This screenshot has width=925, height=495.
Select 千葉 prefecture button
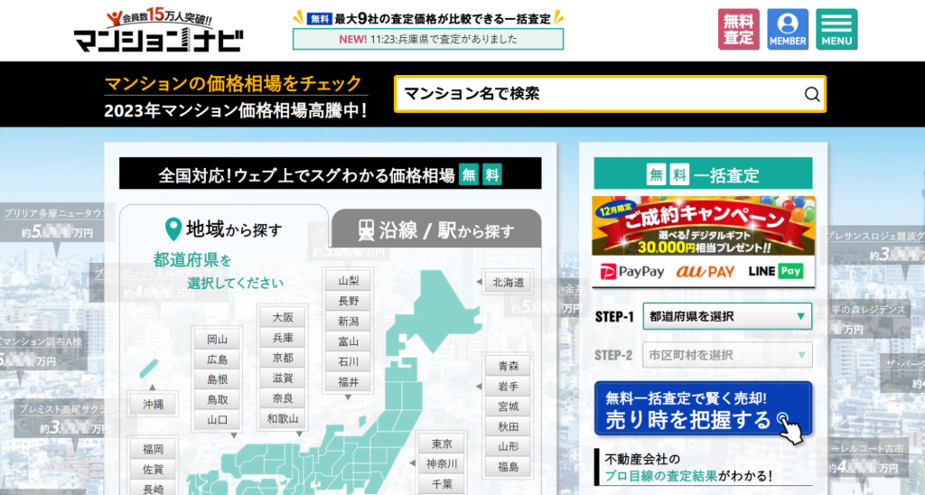coord(442,484)
